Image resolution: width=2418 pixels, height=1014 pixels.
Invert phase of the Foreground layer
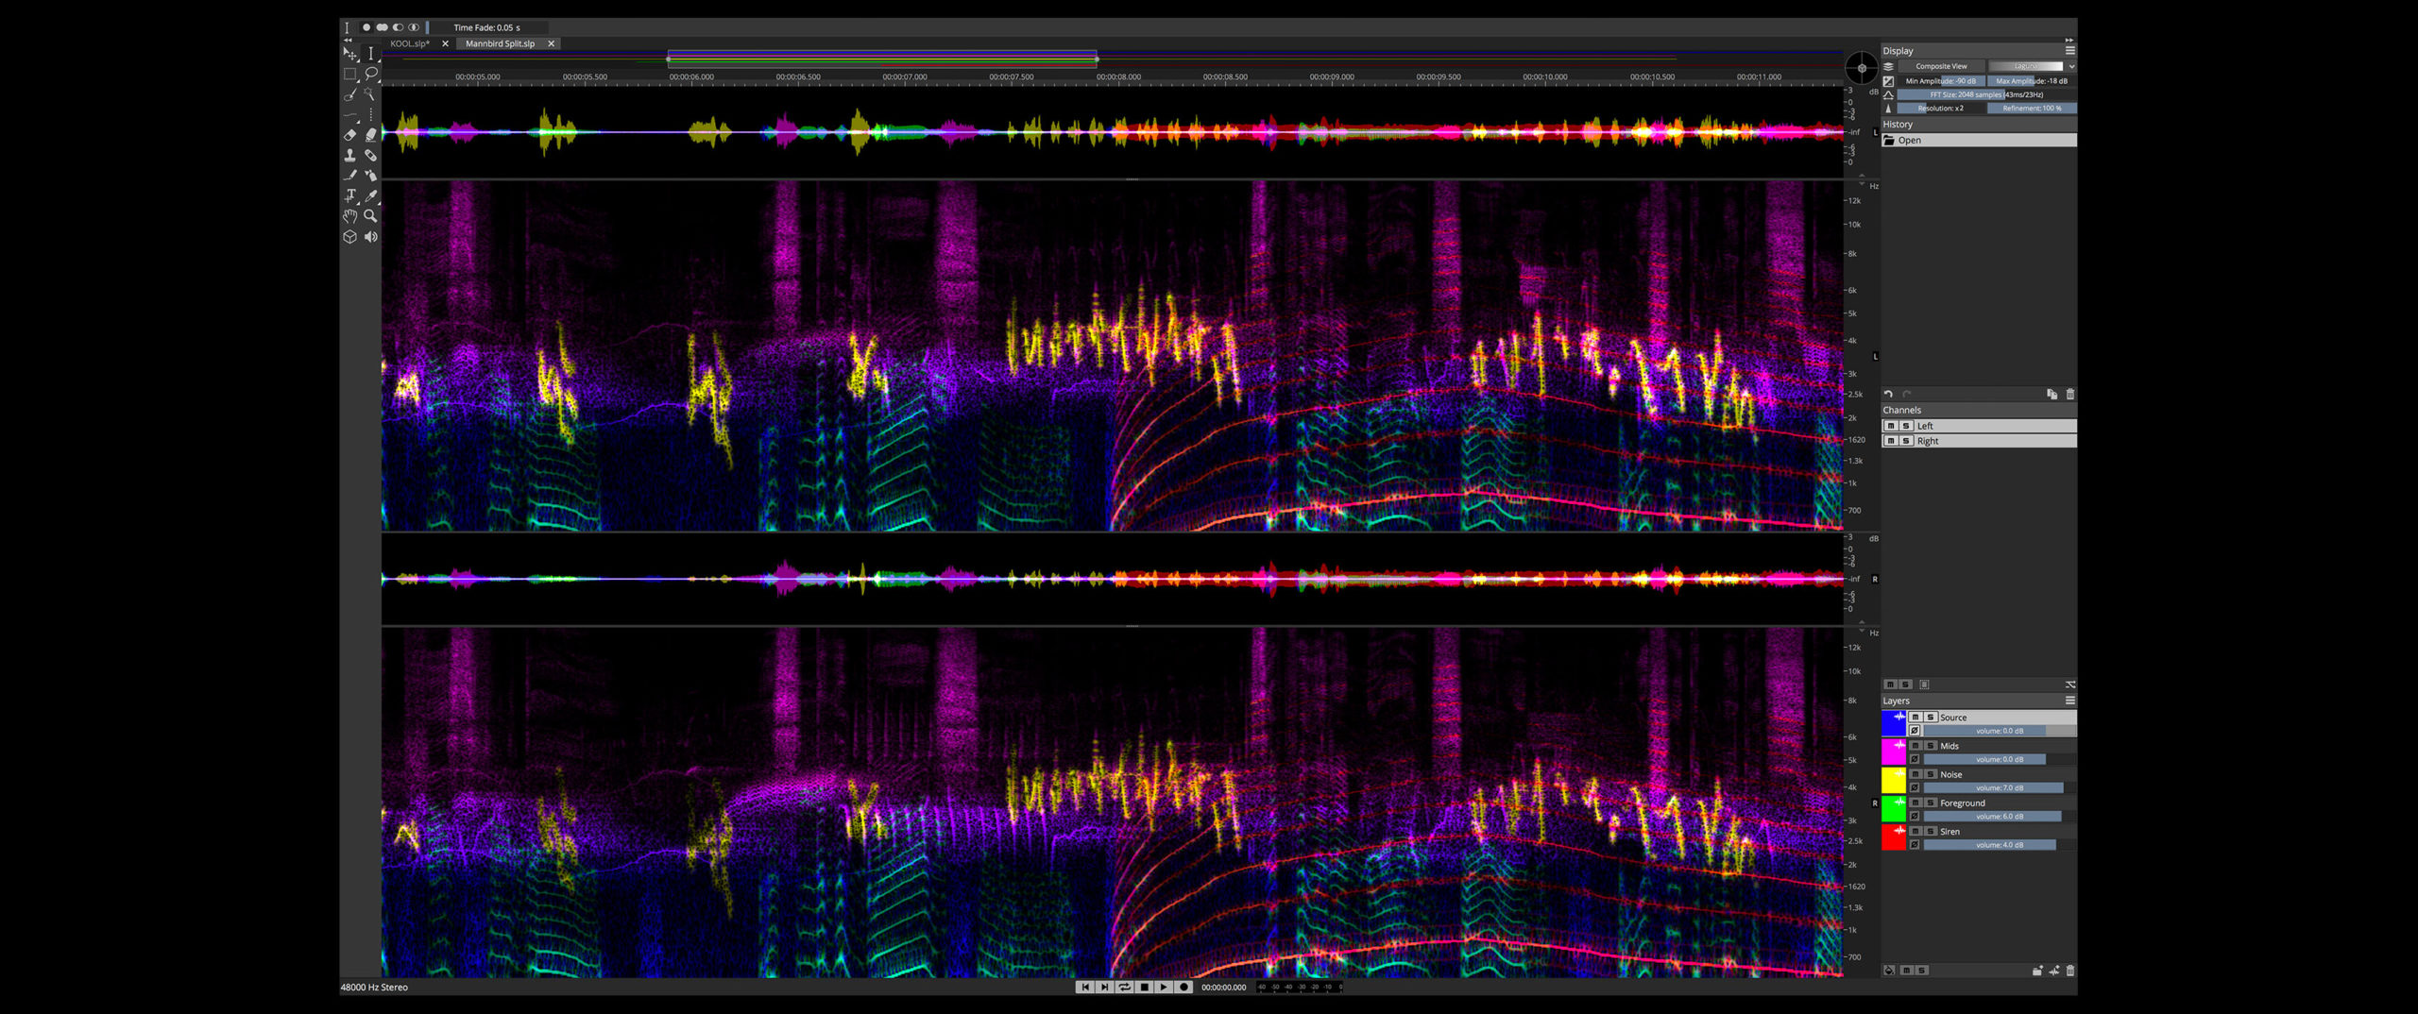[1915, 817]
